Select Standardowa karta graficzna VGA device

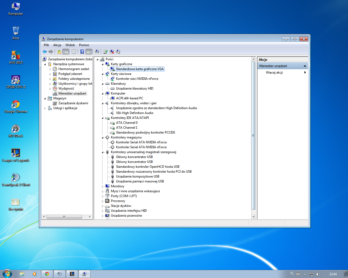[140, 69]
